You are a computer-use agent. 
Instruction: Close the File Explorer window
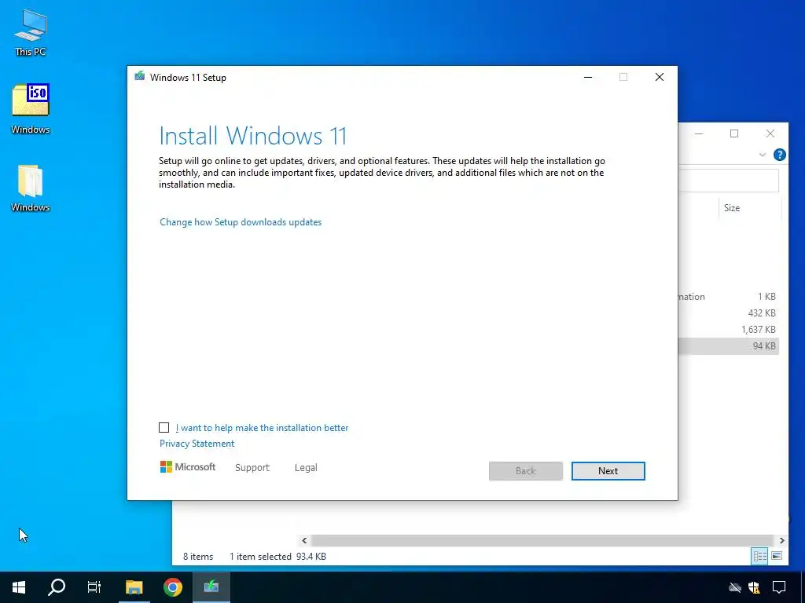point(770,133)
